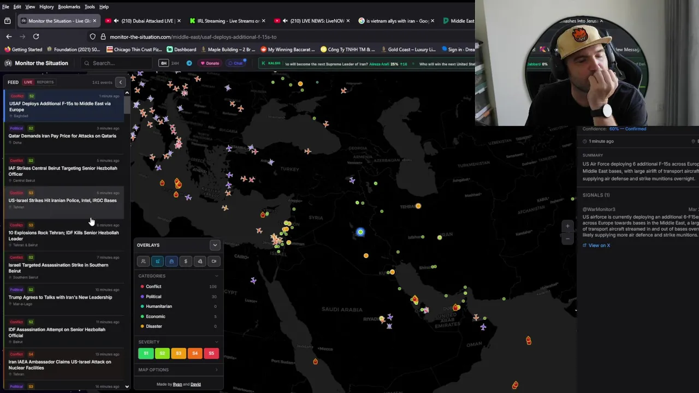Screen dimensions: 699x393
Task: Open the Tools menu
Action: point(90,7)
